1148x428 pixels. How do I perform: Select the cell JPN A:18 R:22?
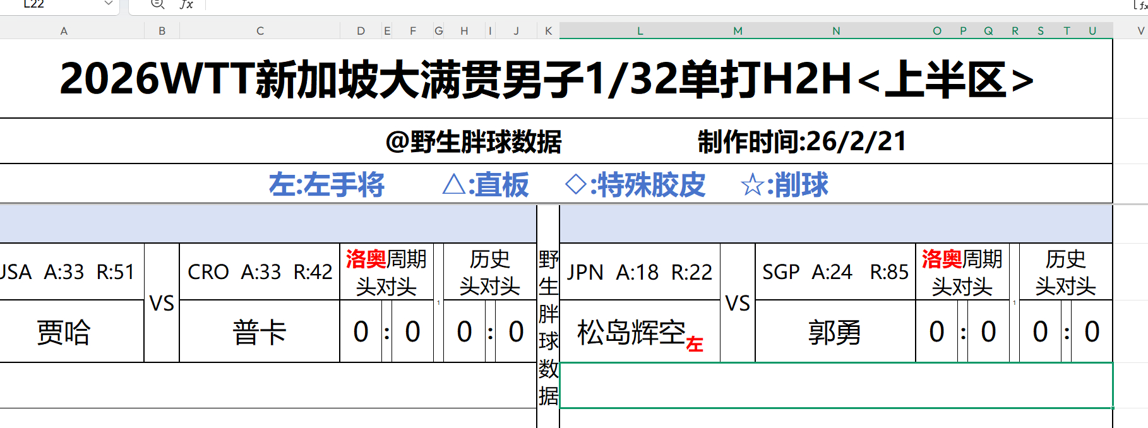[640, 271]
